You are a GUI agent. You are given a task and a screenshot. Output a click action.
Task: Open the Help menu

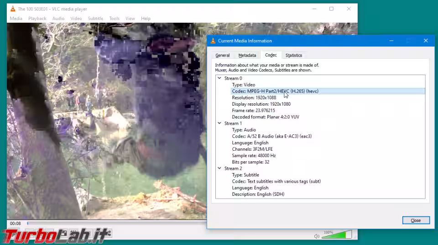[146, 18]
